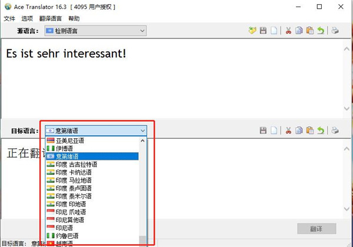Click the open file icon in source toolbar
Viewport: 353px width, 247px height.
253,31
